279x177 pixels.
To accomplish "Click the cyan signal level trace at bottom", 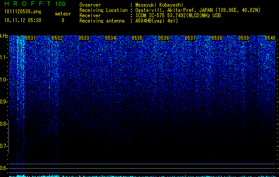I will [142, 176].
